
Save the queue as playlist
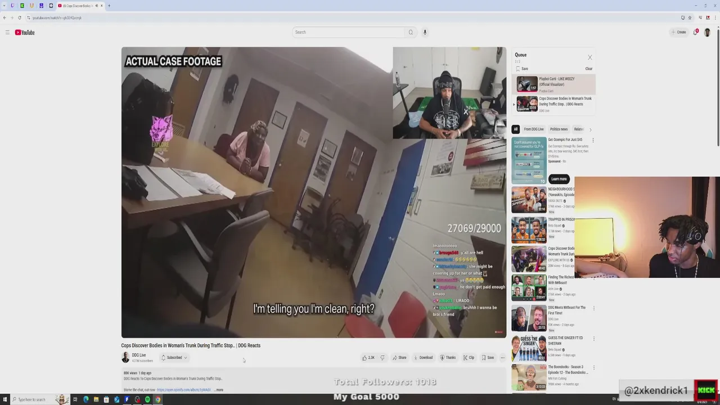pyautogui.click(x=522, y=69)
